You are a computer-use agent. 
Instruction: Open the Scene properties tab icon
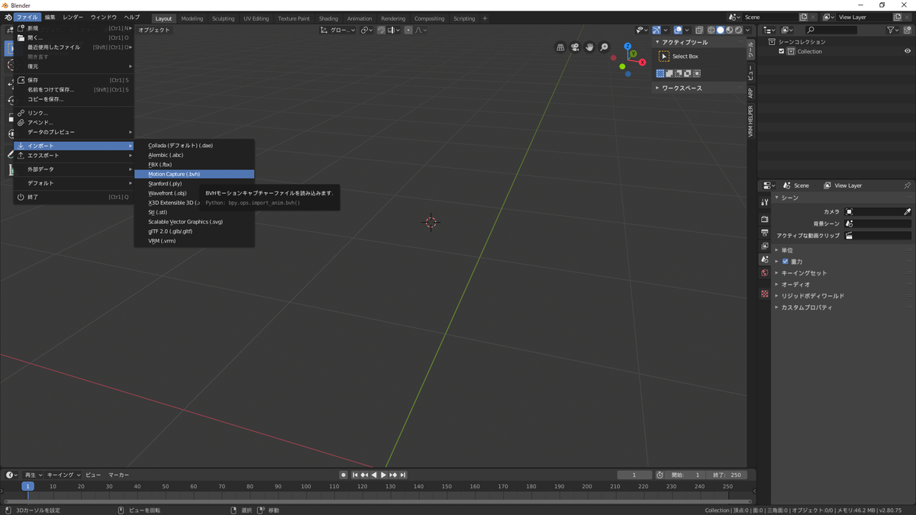[x=764, y=260]
